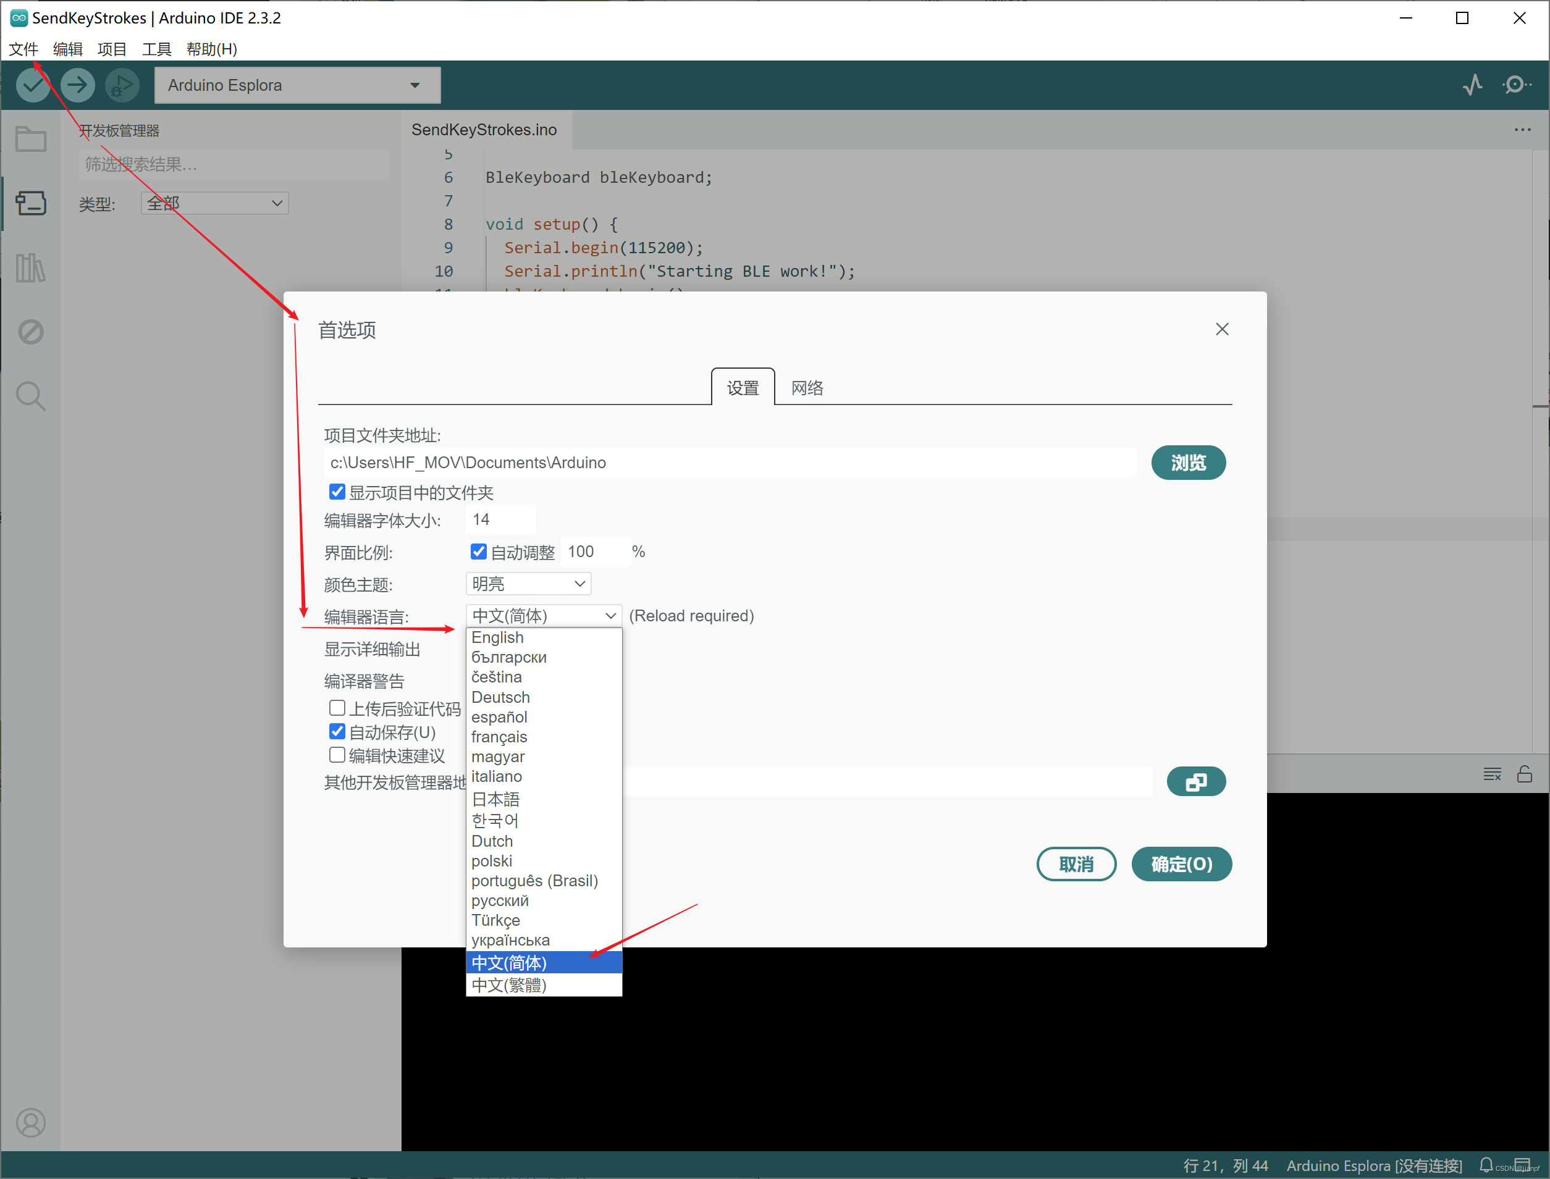The width and height of the screenshot is (1550, 1179).
Task: Open the 编辑 menu
Action: [67, 49]
